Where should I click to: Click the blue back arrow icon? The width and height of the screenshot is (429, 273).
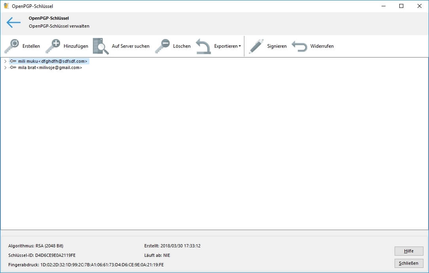point(13,23)
